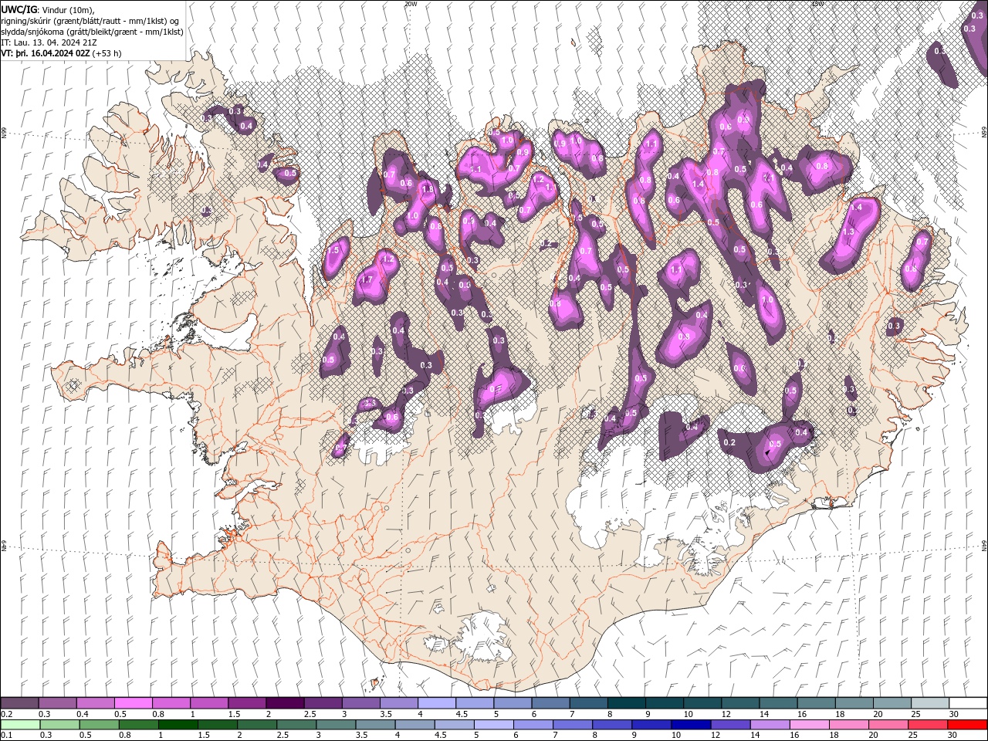Screen dimensions: 988x741
Task: Pick the top-row dark teal swatch starting at 8
Action: (626, 703)
